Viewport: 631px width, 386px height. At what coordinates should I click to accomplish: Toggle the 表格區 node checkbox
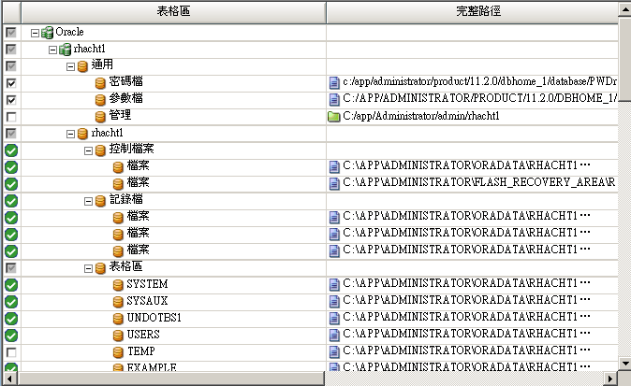point(11,268)
